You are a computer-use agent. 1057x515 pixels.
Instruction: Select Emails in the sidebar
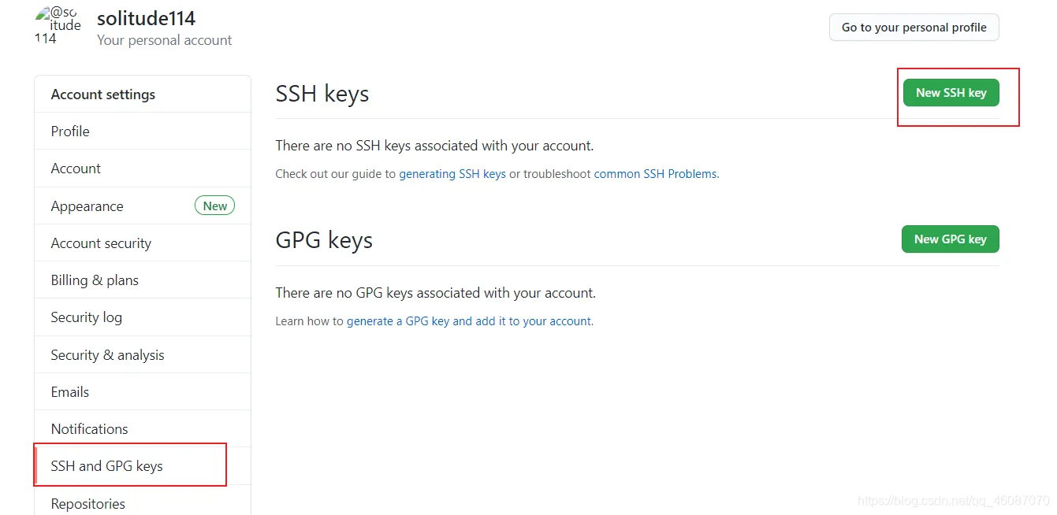tap(69, 392)
